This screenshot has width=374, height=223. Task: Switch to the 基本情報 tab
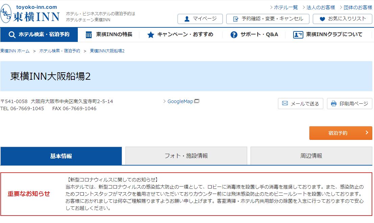click(x=61, y=156)
